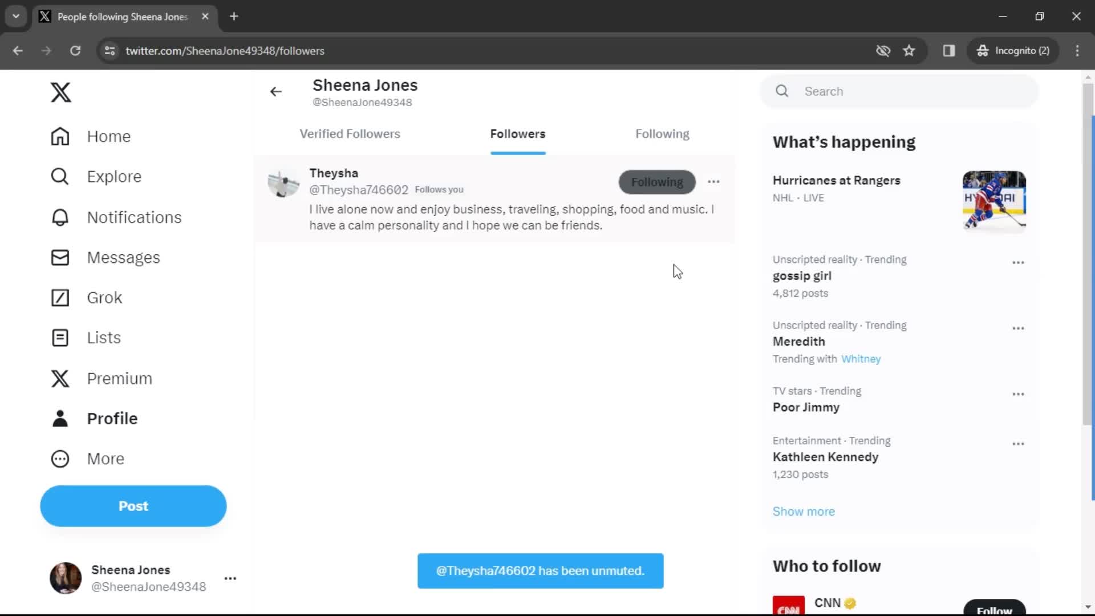1095x616 pixels.
Task: Go back using the arrow beside Sheena Jones
Action: [x=276, y=92]
